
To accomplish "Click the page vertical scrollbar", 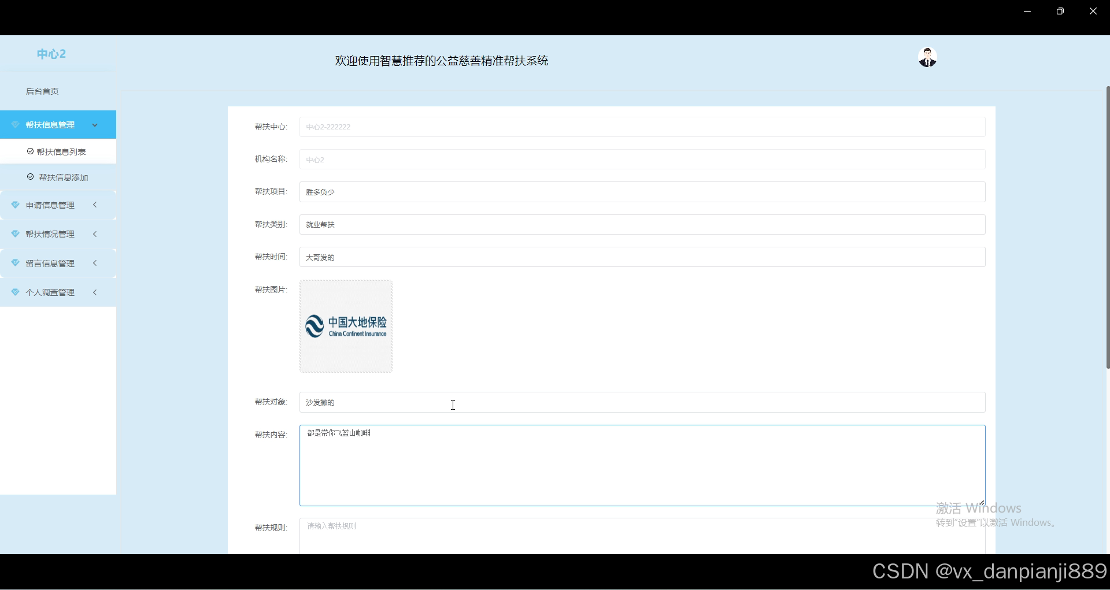I will pyautogui.click(x=1108, y=228).
